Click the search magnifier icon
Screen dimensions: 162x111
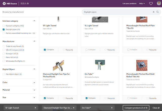click(157, 12)
